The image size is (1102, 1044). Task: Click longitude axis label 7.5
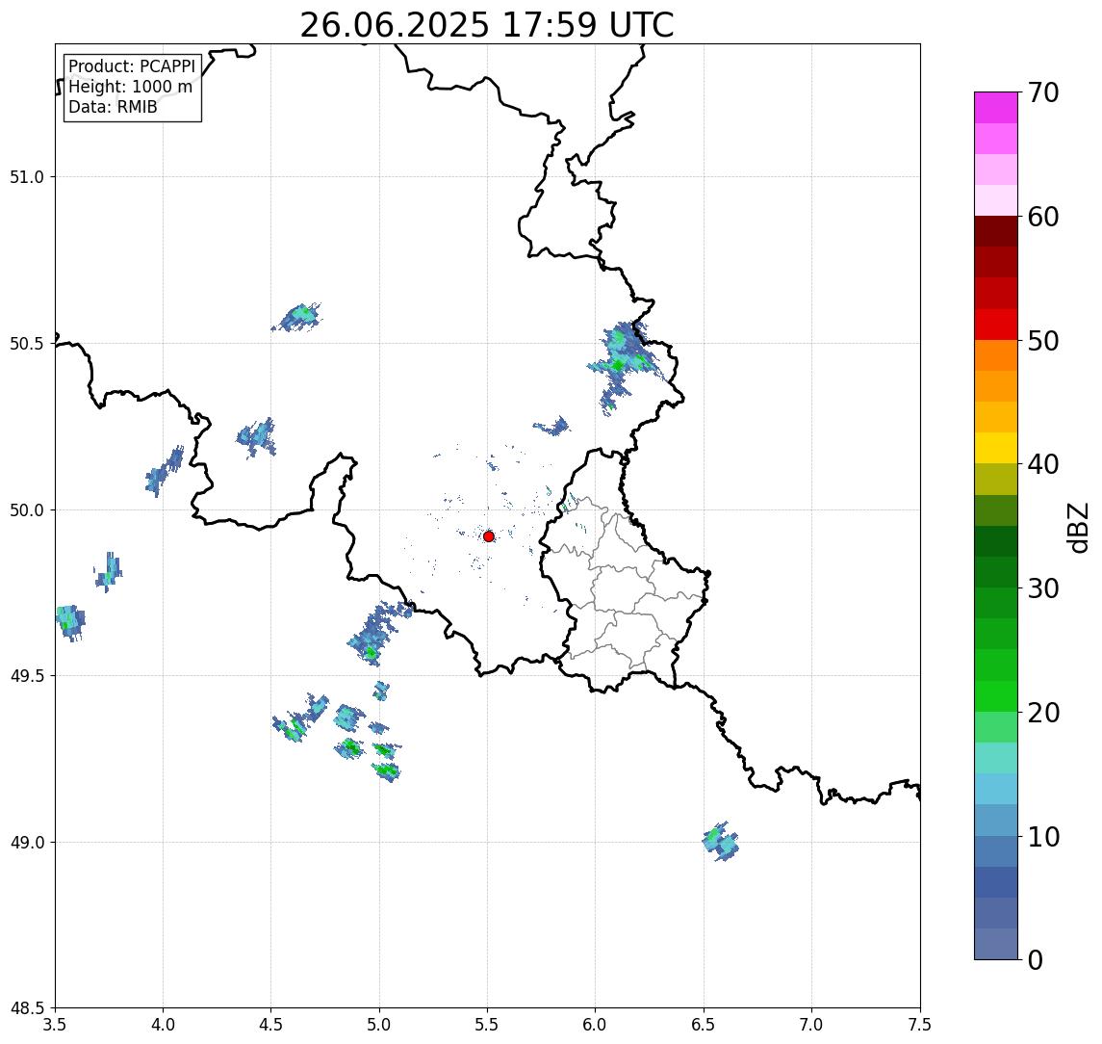920,1025
